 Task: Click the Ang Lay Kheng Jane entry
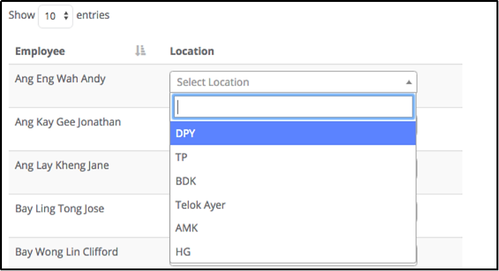pos(62,166)
